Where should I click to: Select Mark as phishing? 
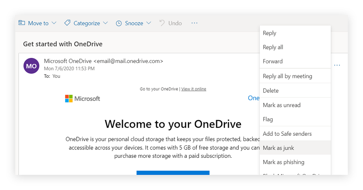pos(295,162)
